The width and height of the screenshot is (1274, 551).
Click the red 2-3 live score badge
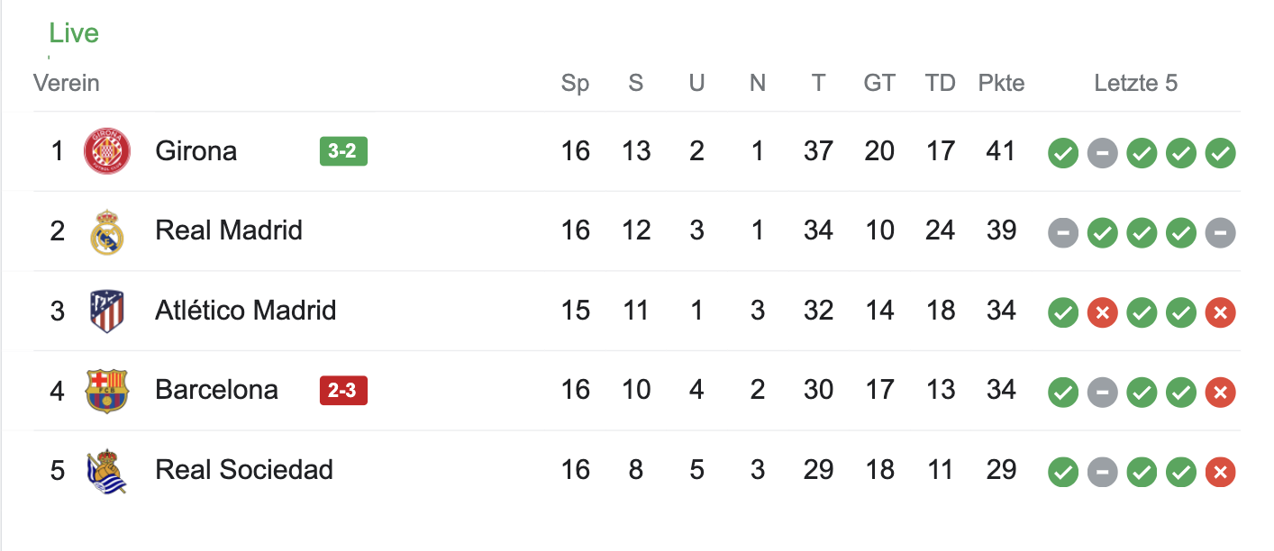pyautogui.click(x=343, y=391)
